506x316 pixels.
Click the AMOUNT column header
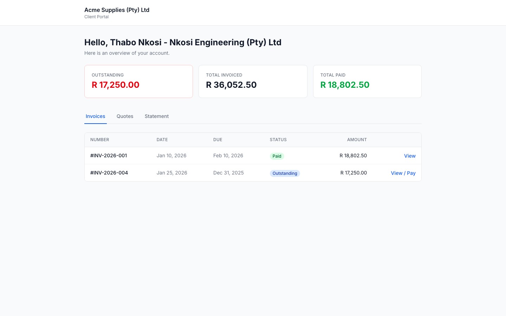(x=357, y=139)
